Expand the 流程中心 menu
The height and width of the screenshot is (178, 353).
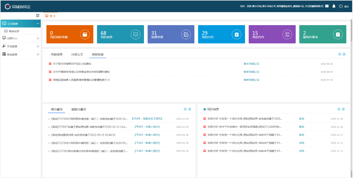tap(38, 38)
